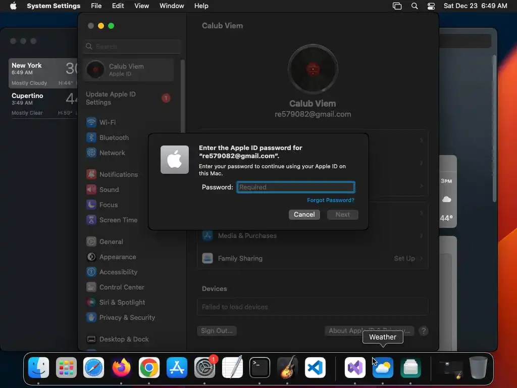Open the App Store dock icon
This screenshot has height=388, width=517.
(177, 367)
